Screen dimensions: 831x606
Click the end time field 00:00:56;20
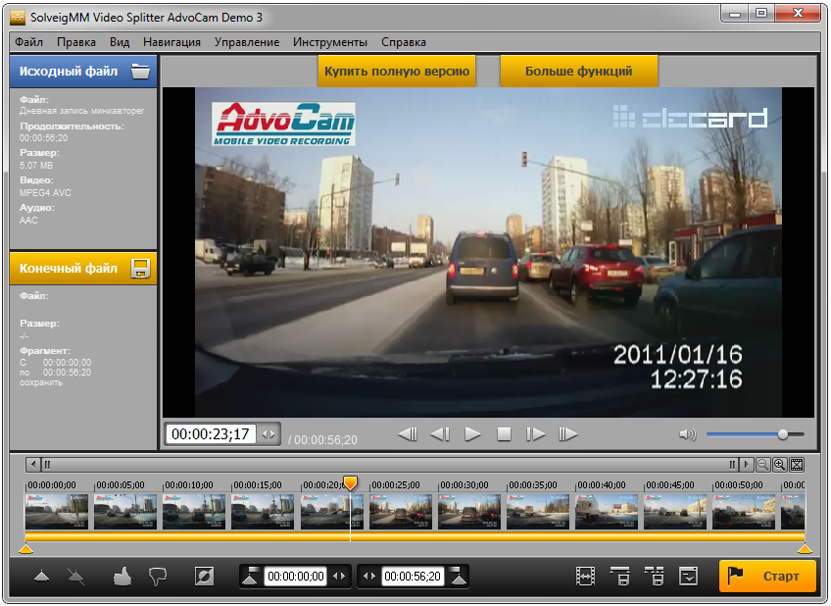pyautogui.click(x=413, y=577)
